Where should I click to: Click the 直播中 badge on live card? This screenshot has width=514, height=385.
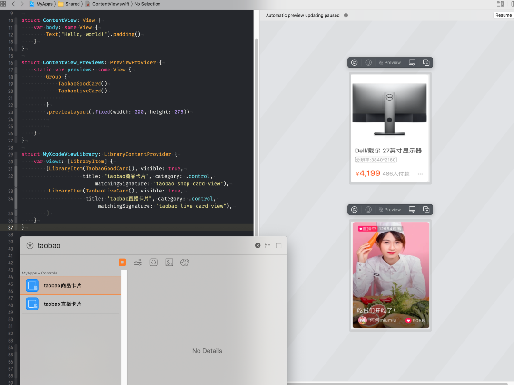tap(367, 228)
